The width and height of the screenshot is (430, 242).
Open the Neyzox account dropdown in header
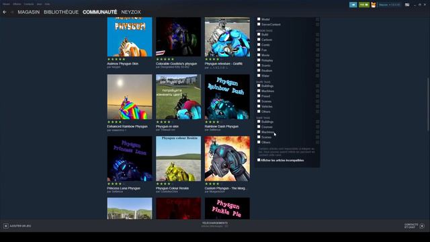390,5
